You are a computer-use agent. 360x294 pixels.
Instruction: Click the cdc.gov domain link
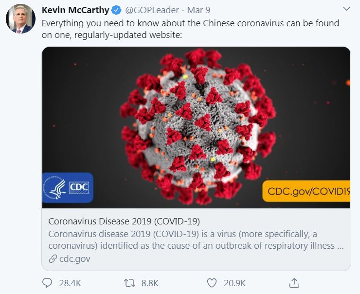(x=74, y=259)
